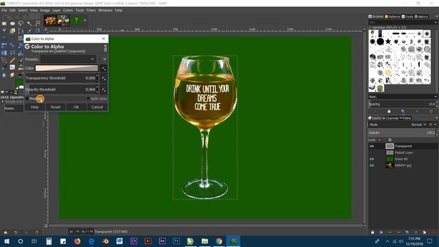Select the Pencil tool in toolbox
439x247 pixels.
tap(12, 60)
